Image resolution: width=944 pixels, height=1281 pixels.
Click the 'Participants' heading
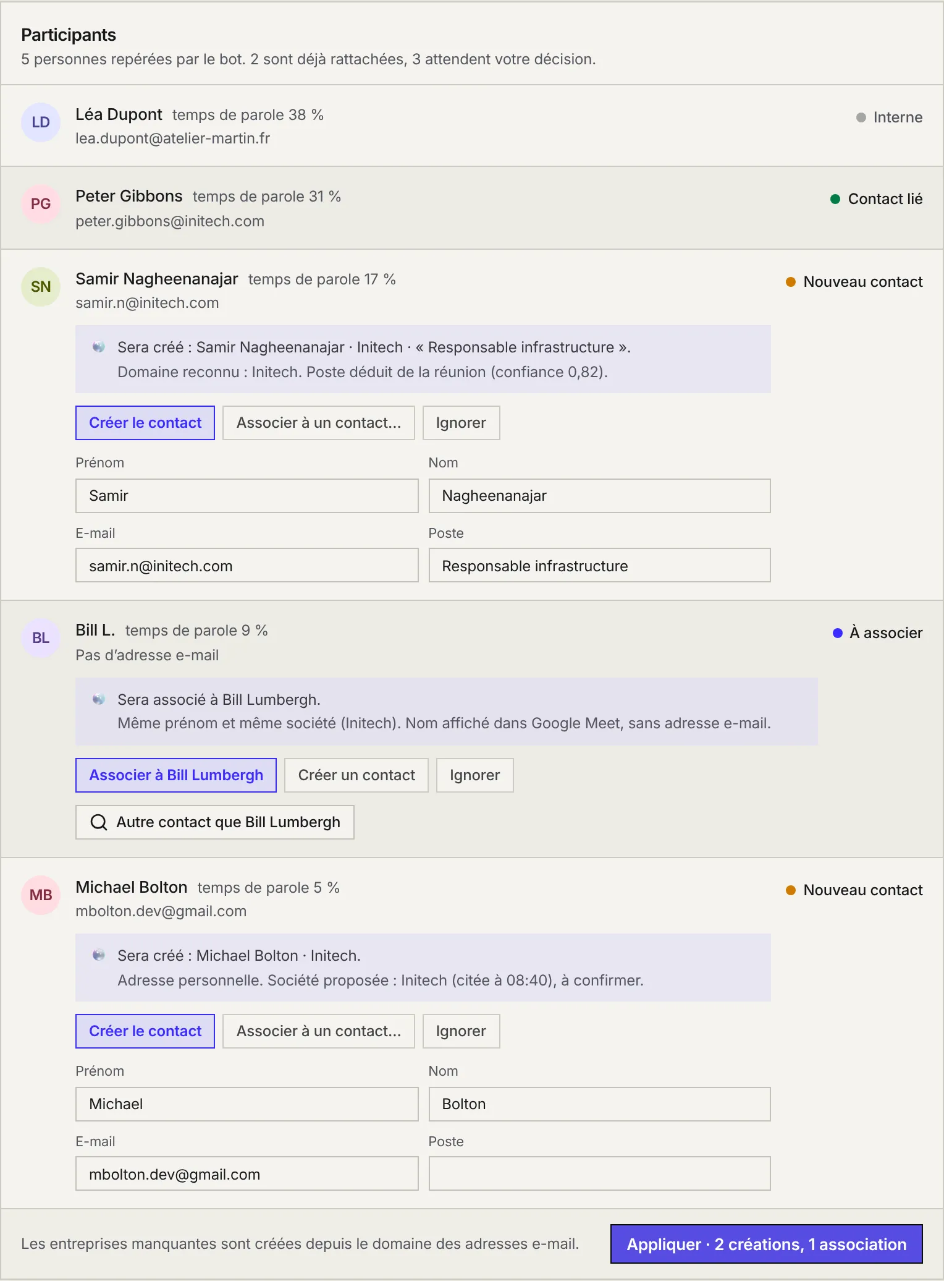point(69,35)
